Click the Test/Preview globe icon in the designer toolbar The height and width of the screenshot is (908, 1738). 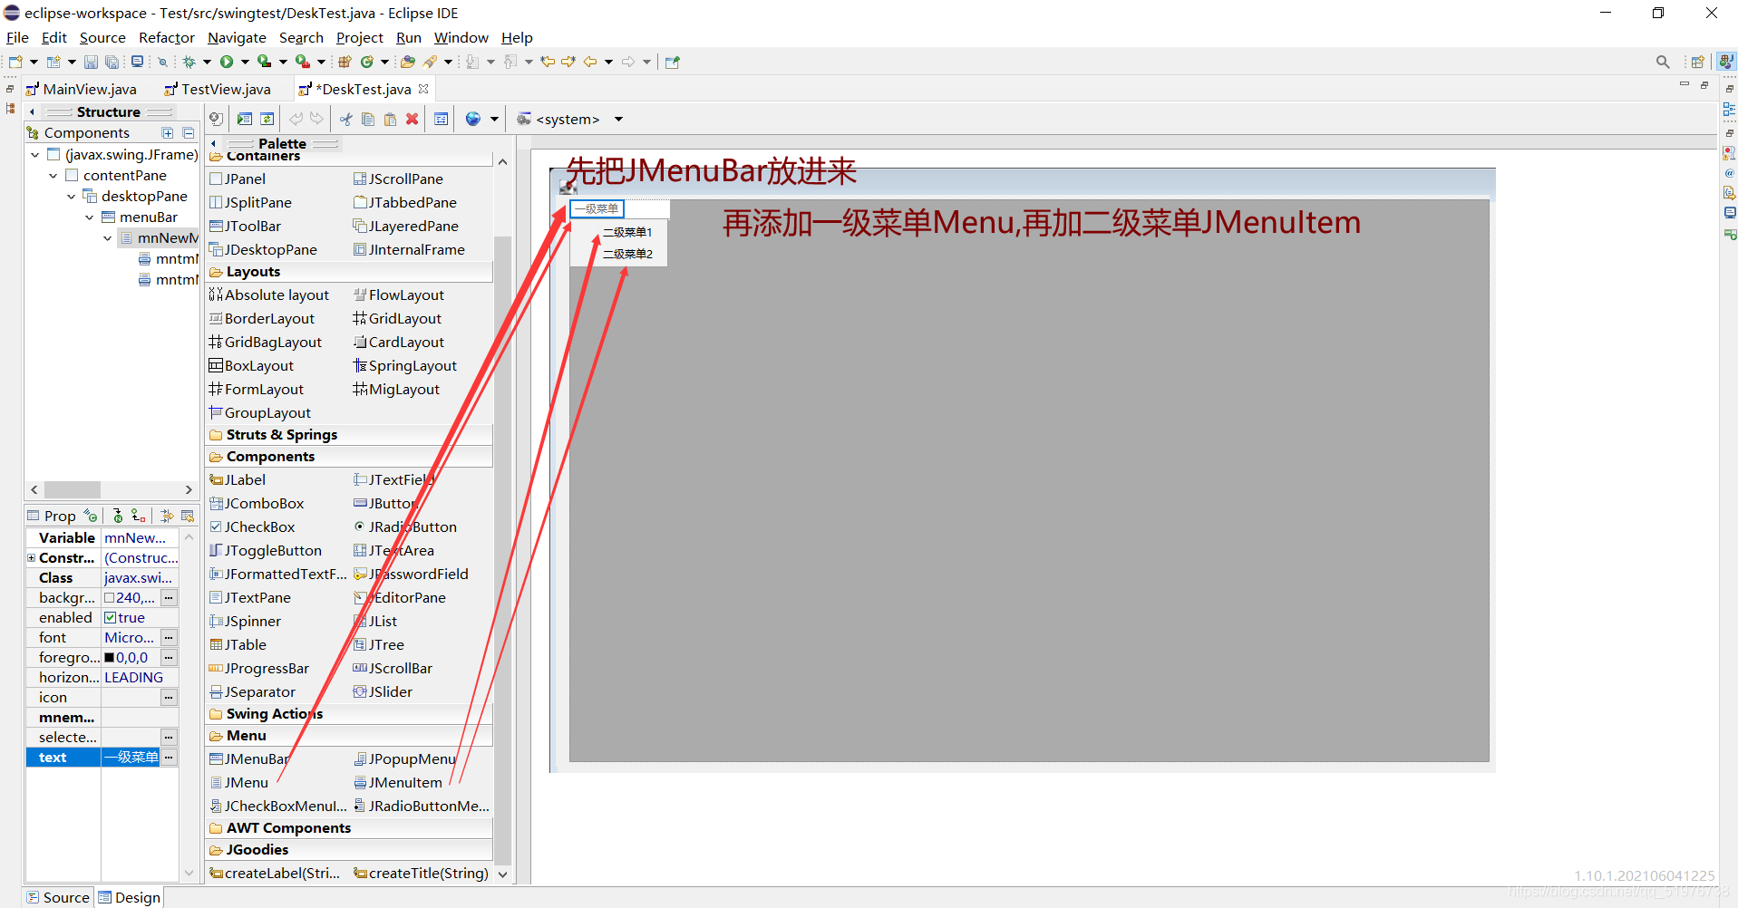pos(471,119)
